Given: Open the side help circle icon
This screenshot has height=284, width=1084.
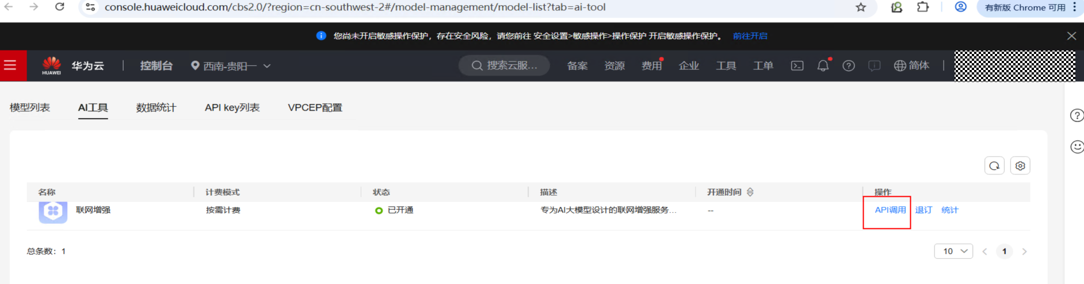Looking at the screenshot, I should (x=1077, y=115).
